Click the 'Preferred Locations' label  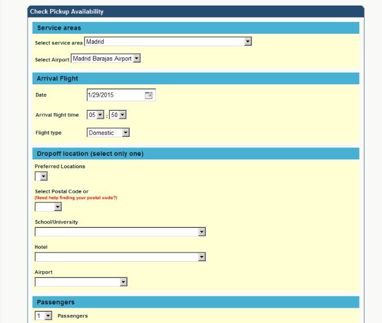60,167
